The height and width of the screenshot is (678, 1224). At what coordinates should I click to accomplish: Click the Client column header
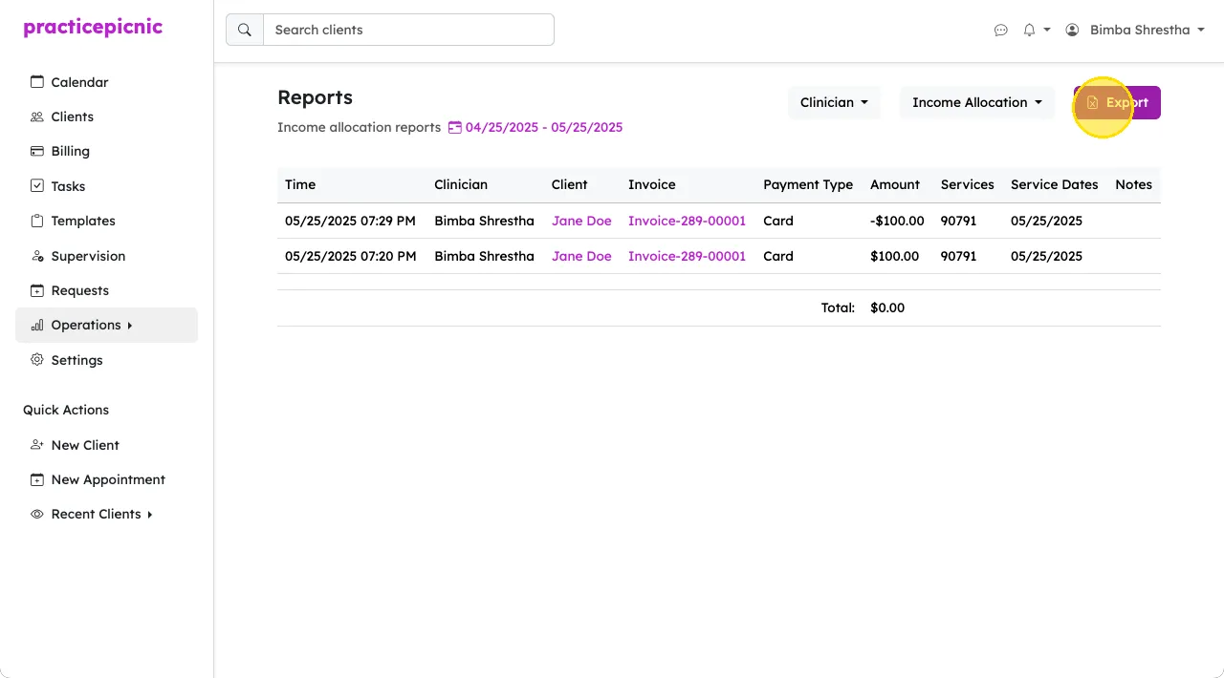point(570,184)
